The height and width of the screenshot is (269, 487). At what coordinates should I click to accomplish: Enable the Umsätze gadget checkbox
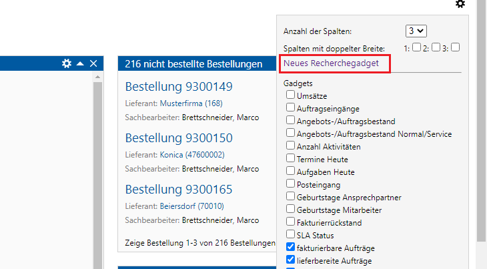pos(291,95)
